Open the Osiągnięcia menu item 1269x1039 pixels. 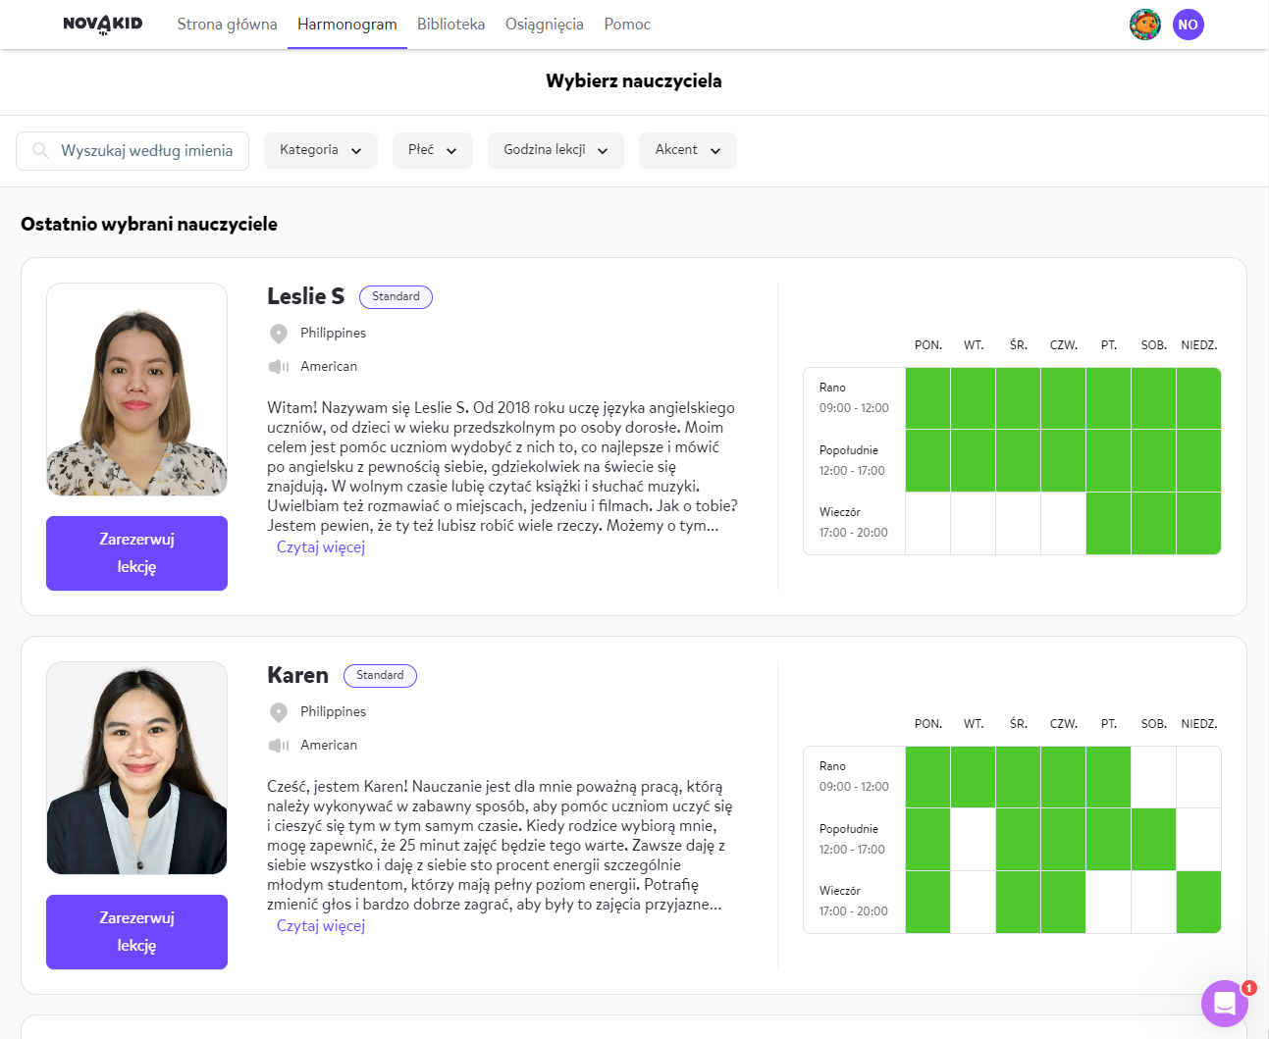tap(545, 25)
